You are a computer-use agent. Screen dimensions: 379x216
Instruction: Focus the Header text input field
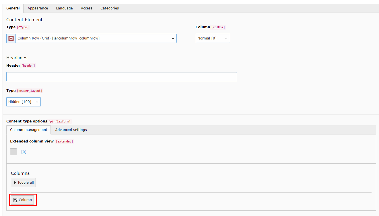(122, 77)
